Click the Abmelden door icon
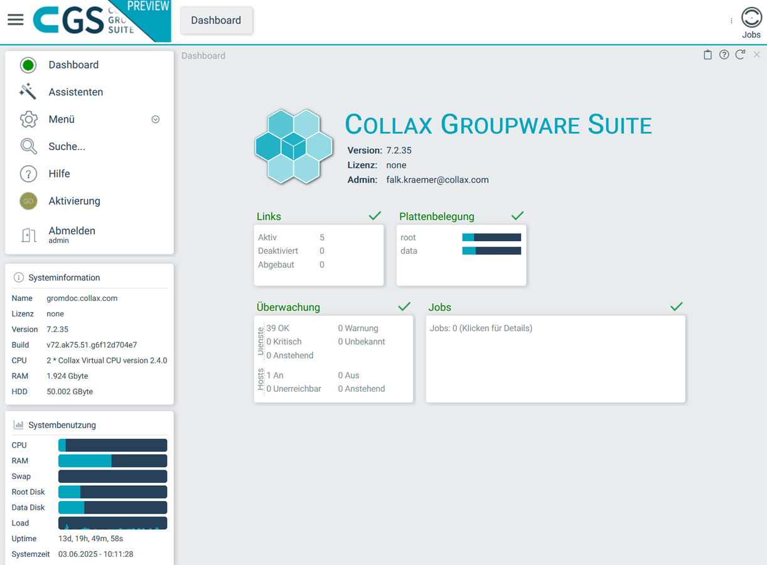 28,235
